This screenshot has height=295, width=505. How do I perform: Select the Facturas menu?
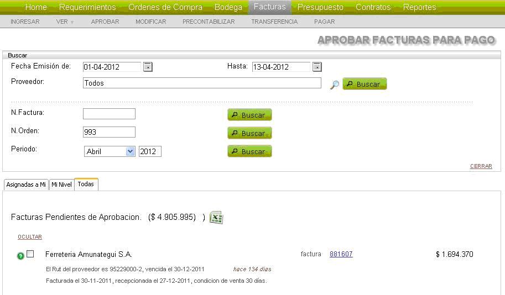[x=269, y=7]
